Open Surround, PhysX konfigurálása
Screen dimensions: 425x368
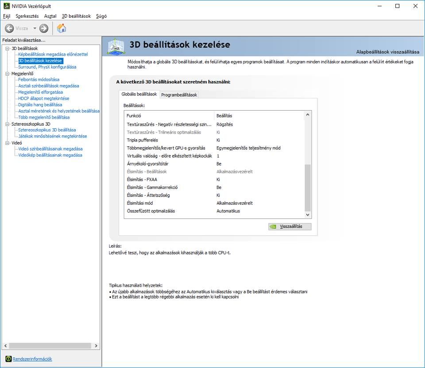tap(47, 67)
